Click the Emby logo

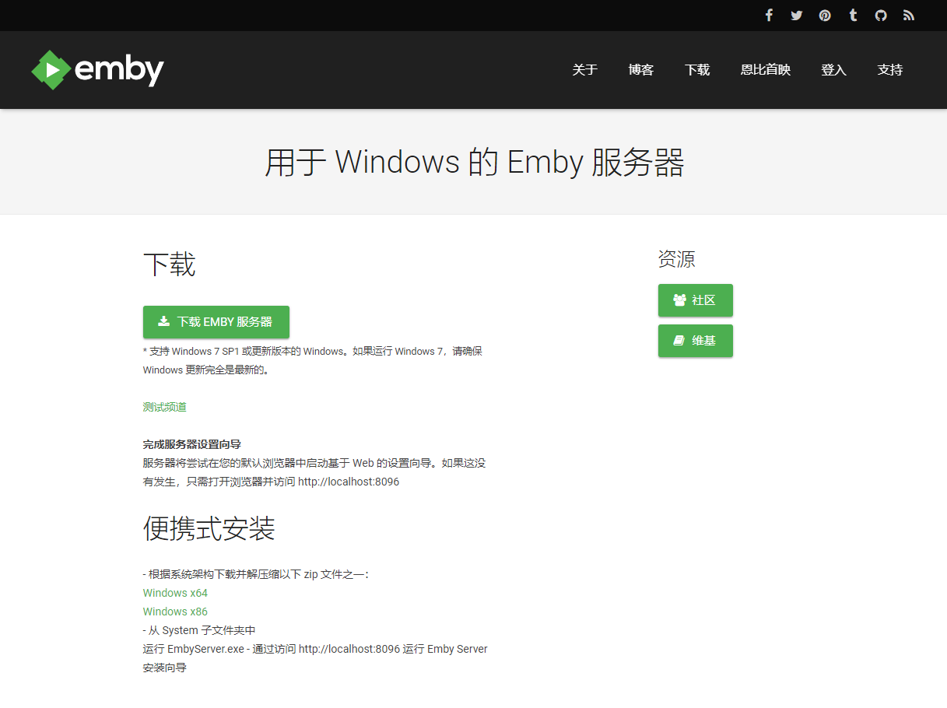pos(97,70)
